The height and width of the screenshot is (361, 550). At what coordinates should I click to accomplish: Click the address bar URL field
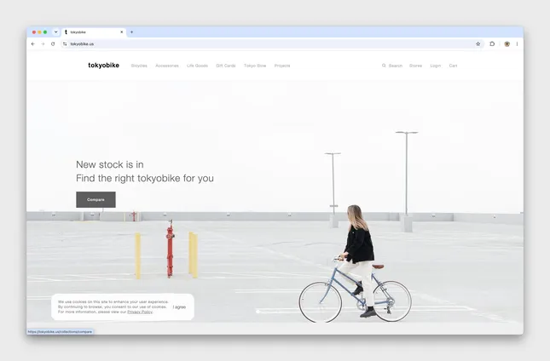point(270,44)
